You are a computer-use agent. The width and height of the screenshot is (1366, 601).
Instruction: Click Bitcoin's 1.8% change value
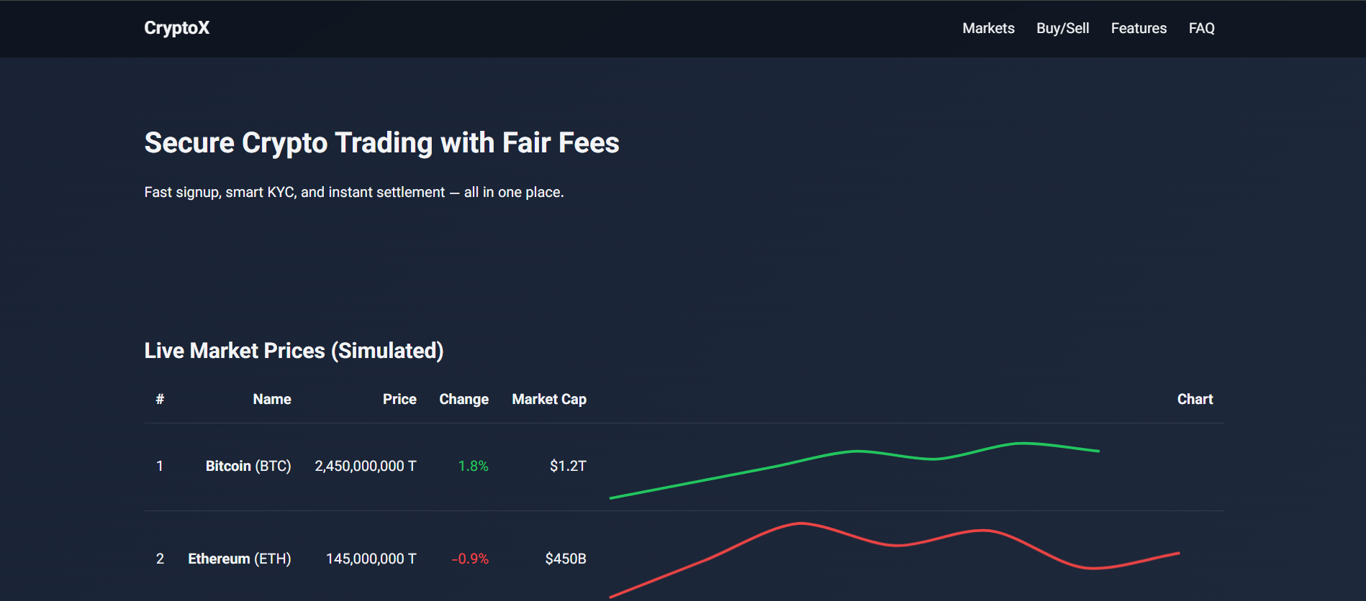coord(473,466)
